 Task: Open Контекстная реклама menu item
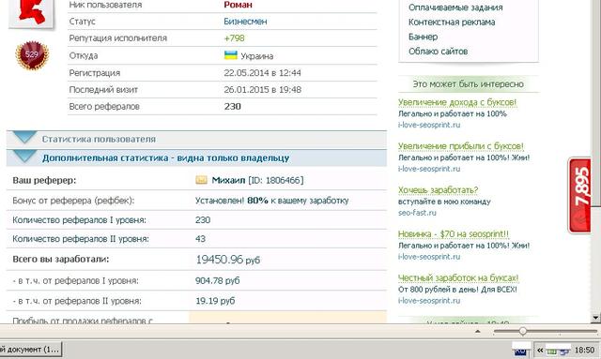(x=452, y=22)
